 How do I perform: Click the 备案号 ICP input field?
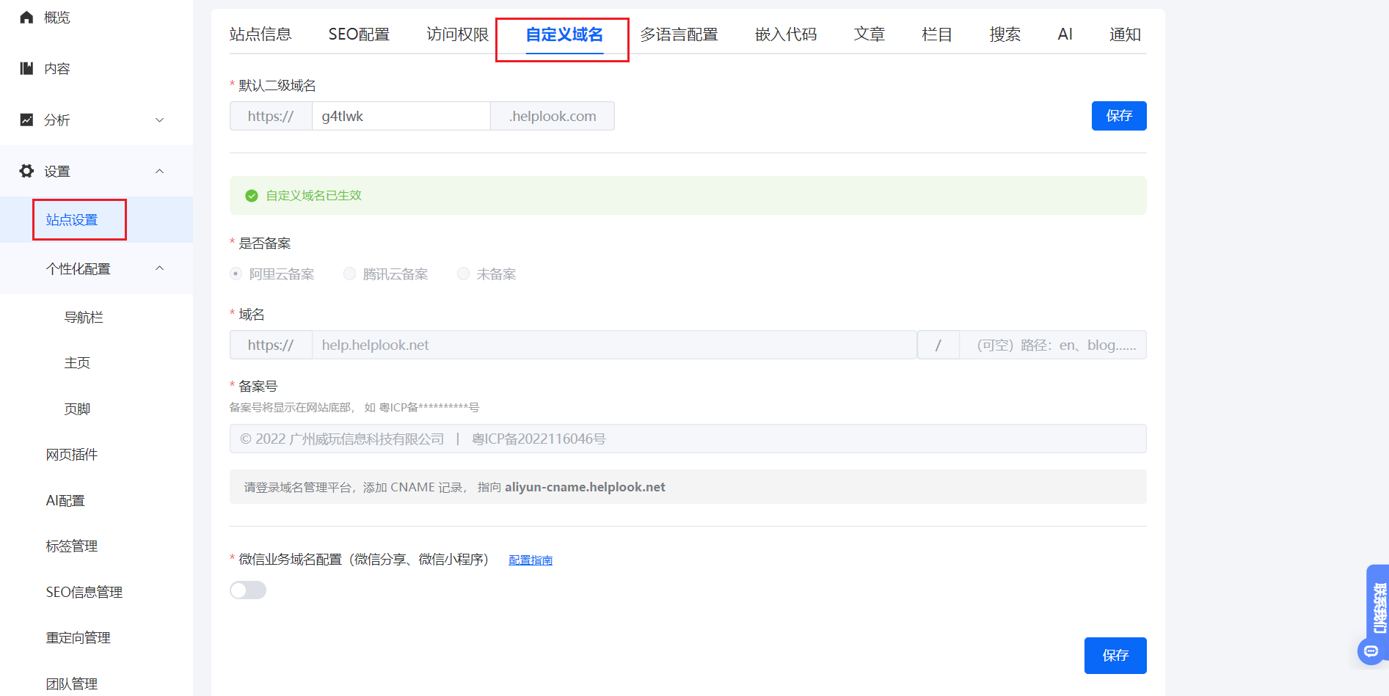(688, 439)
